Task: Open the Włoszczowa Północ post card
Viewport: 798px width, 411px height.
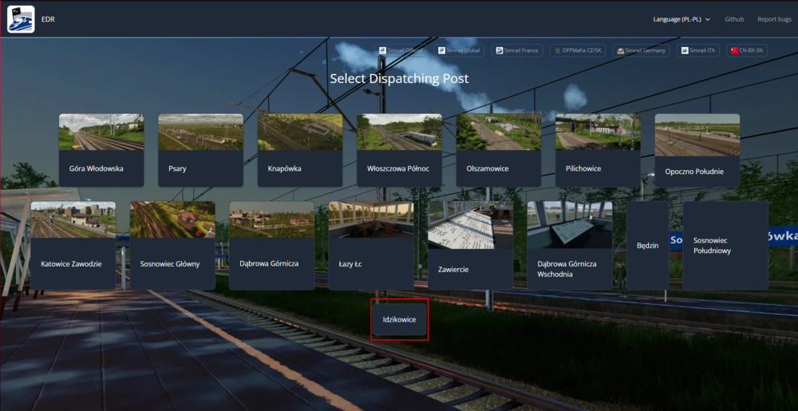Action: coord(399,150)
